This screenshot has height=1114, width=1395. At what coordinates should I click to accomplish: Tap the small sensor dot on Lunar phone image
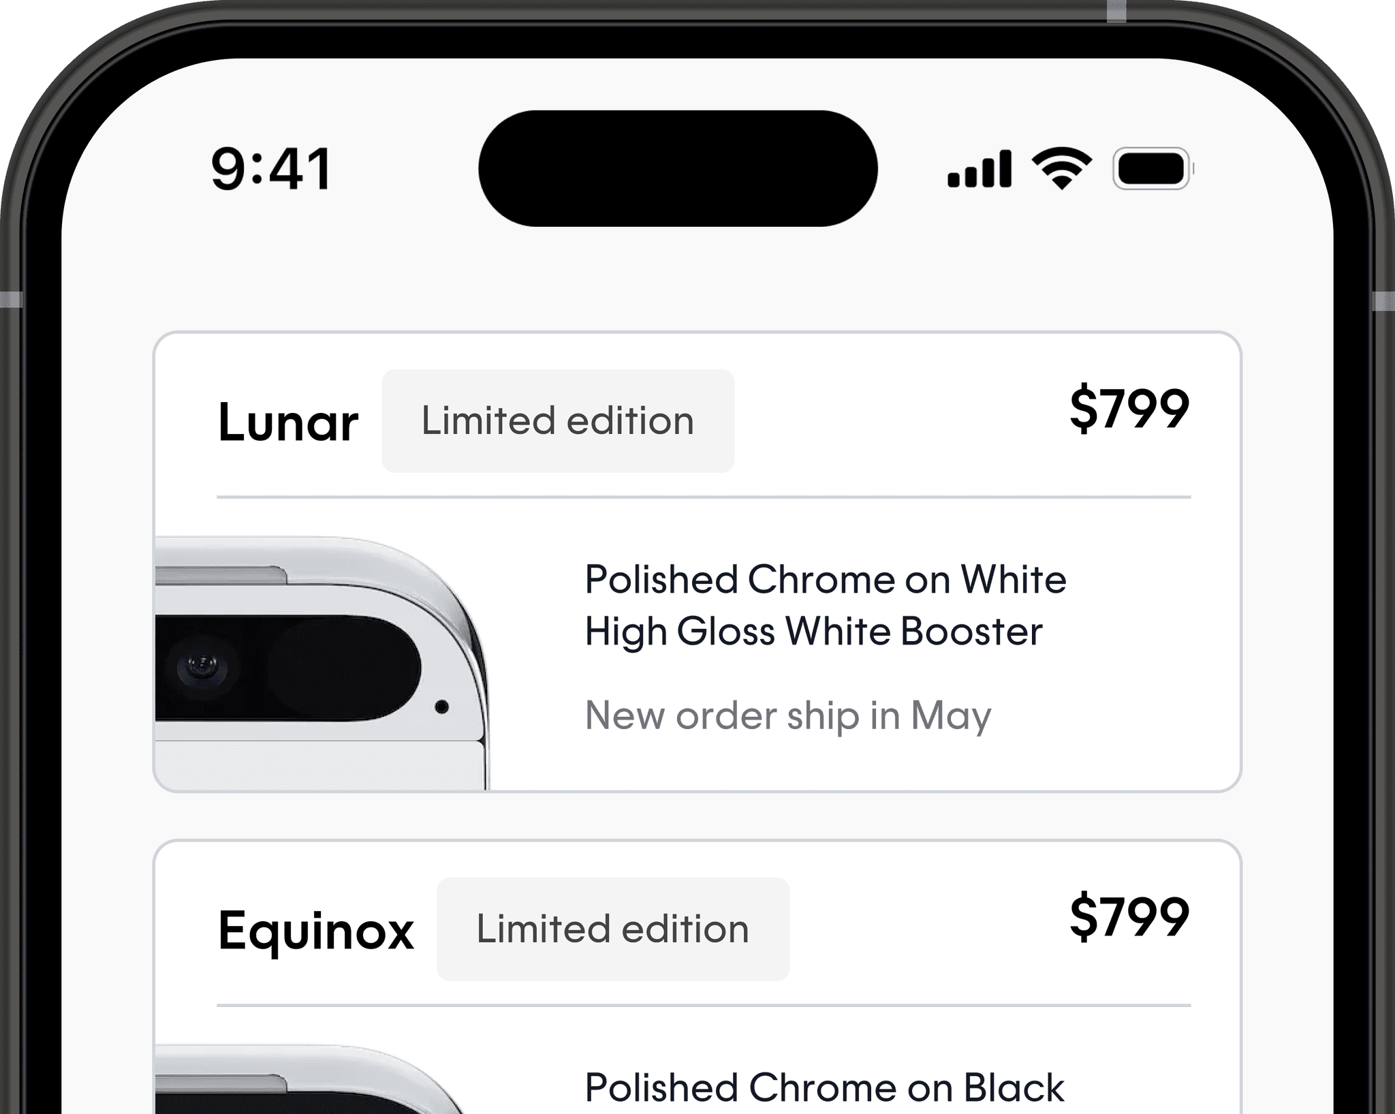(441, 707)
